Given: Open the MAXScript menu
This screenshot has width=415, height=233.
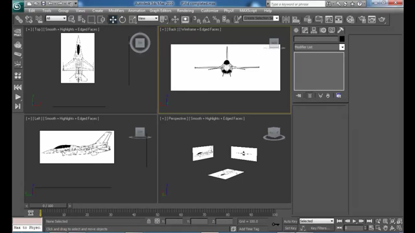Looking at the screenshot, I should (x=248, y=10).
